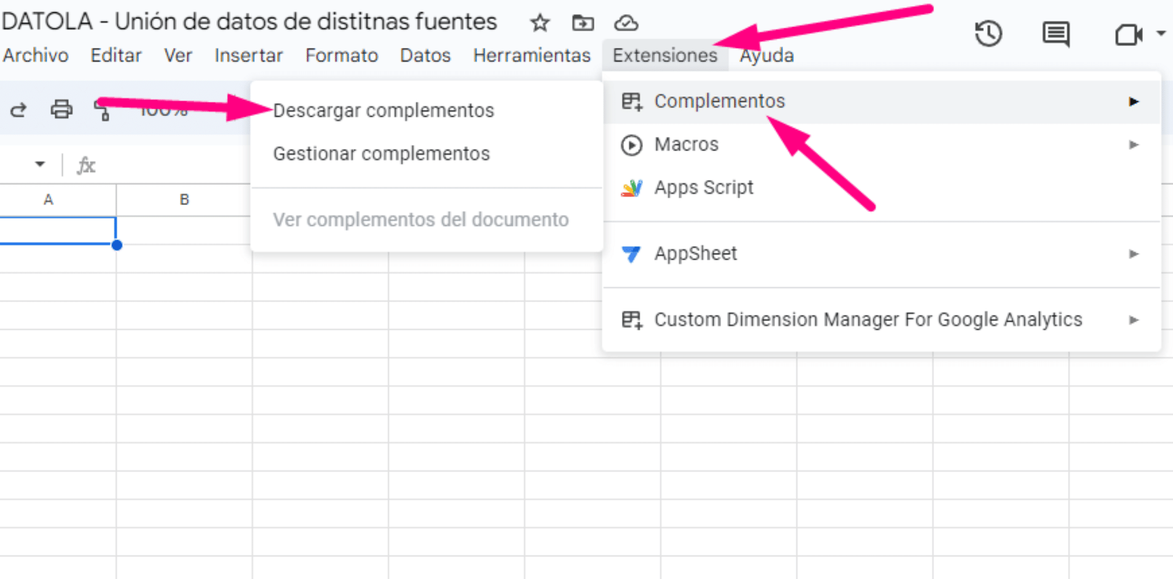Screen dimensions: 1173x579
Task: Expand the Complementos submenu arrow
Action: pos(1134,102)
